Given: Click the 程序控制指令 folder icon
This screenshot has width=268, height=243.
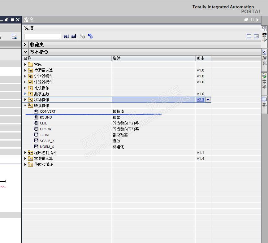Looking at the screenshot, I should pos(30,153).
